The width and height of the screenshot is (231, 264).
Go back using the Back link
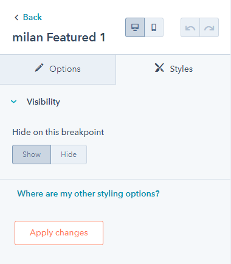32,17
